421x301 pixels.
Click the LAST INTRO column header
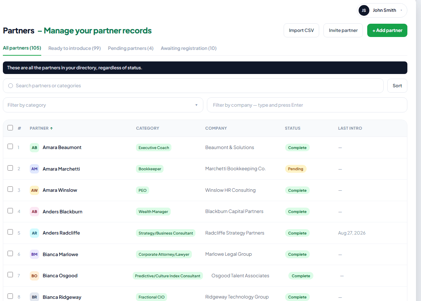(x=350, y=128)
